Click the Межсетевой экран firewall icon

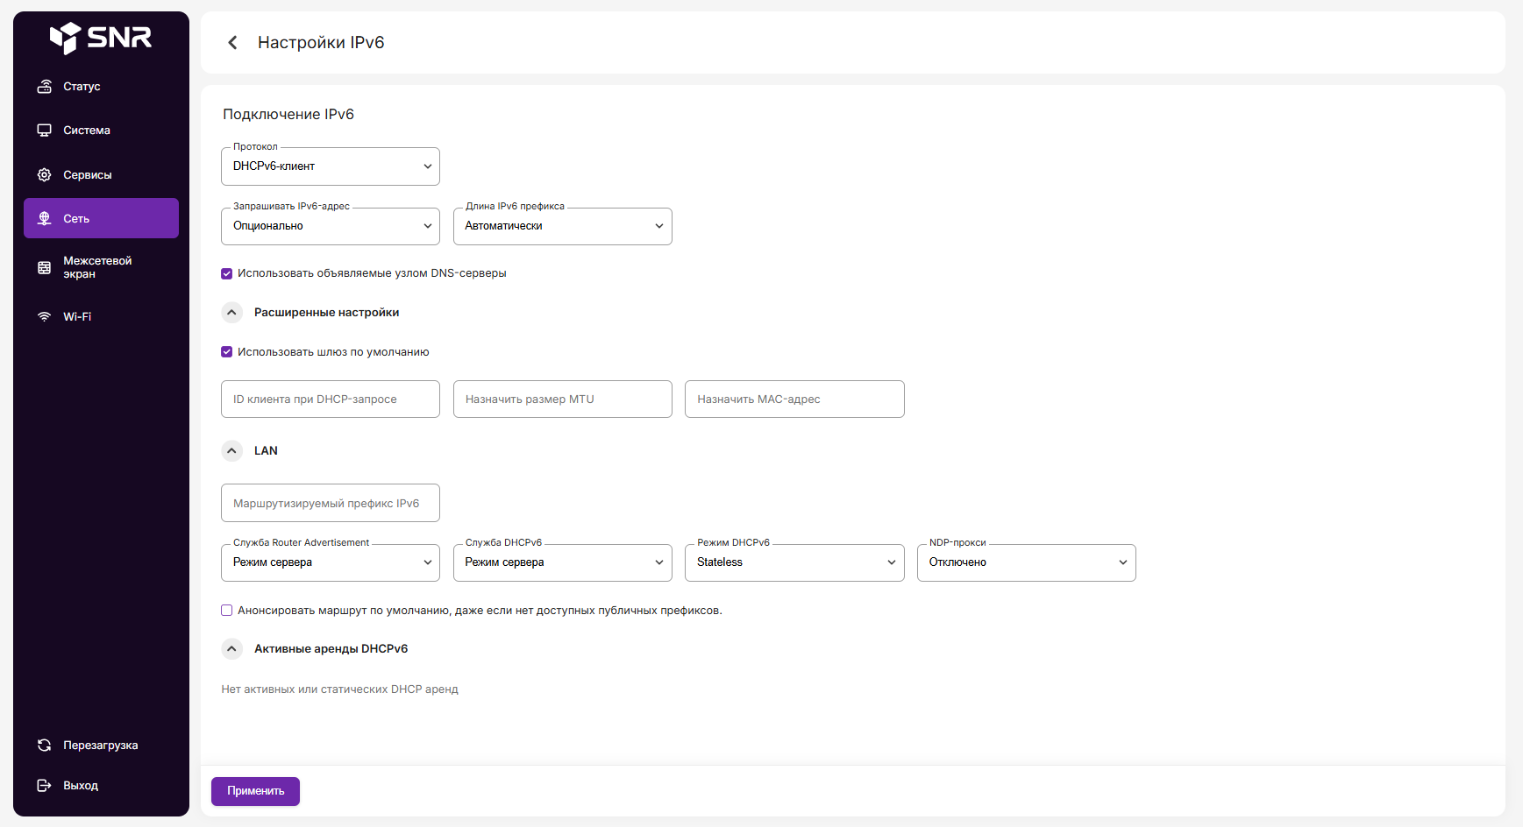pos(44,267)
